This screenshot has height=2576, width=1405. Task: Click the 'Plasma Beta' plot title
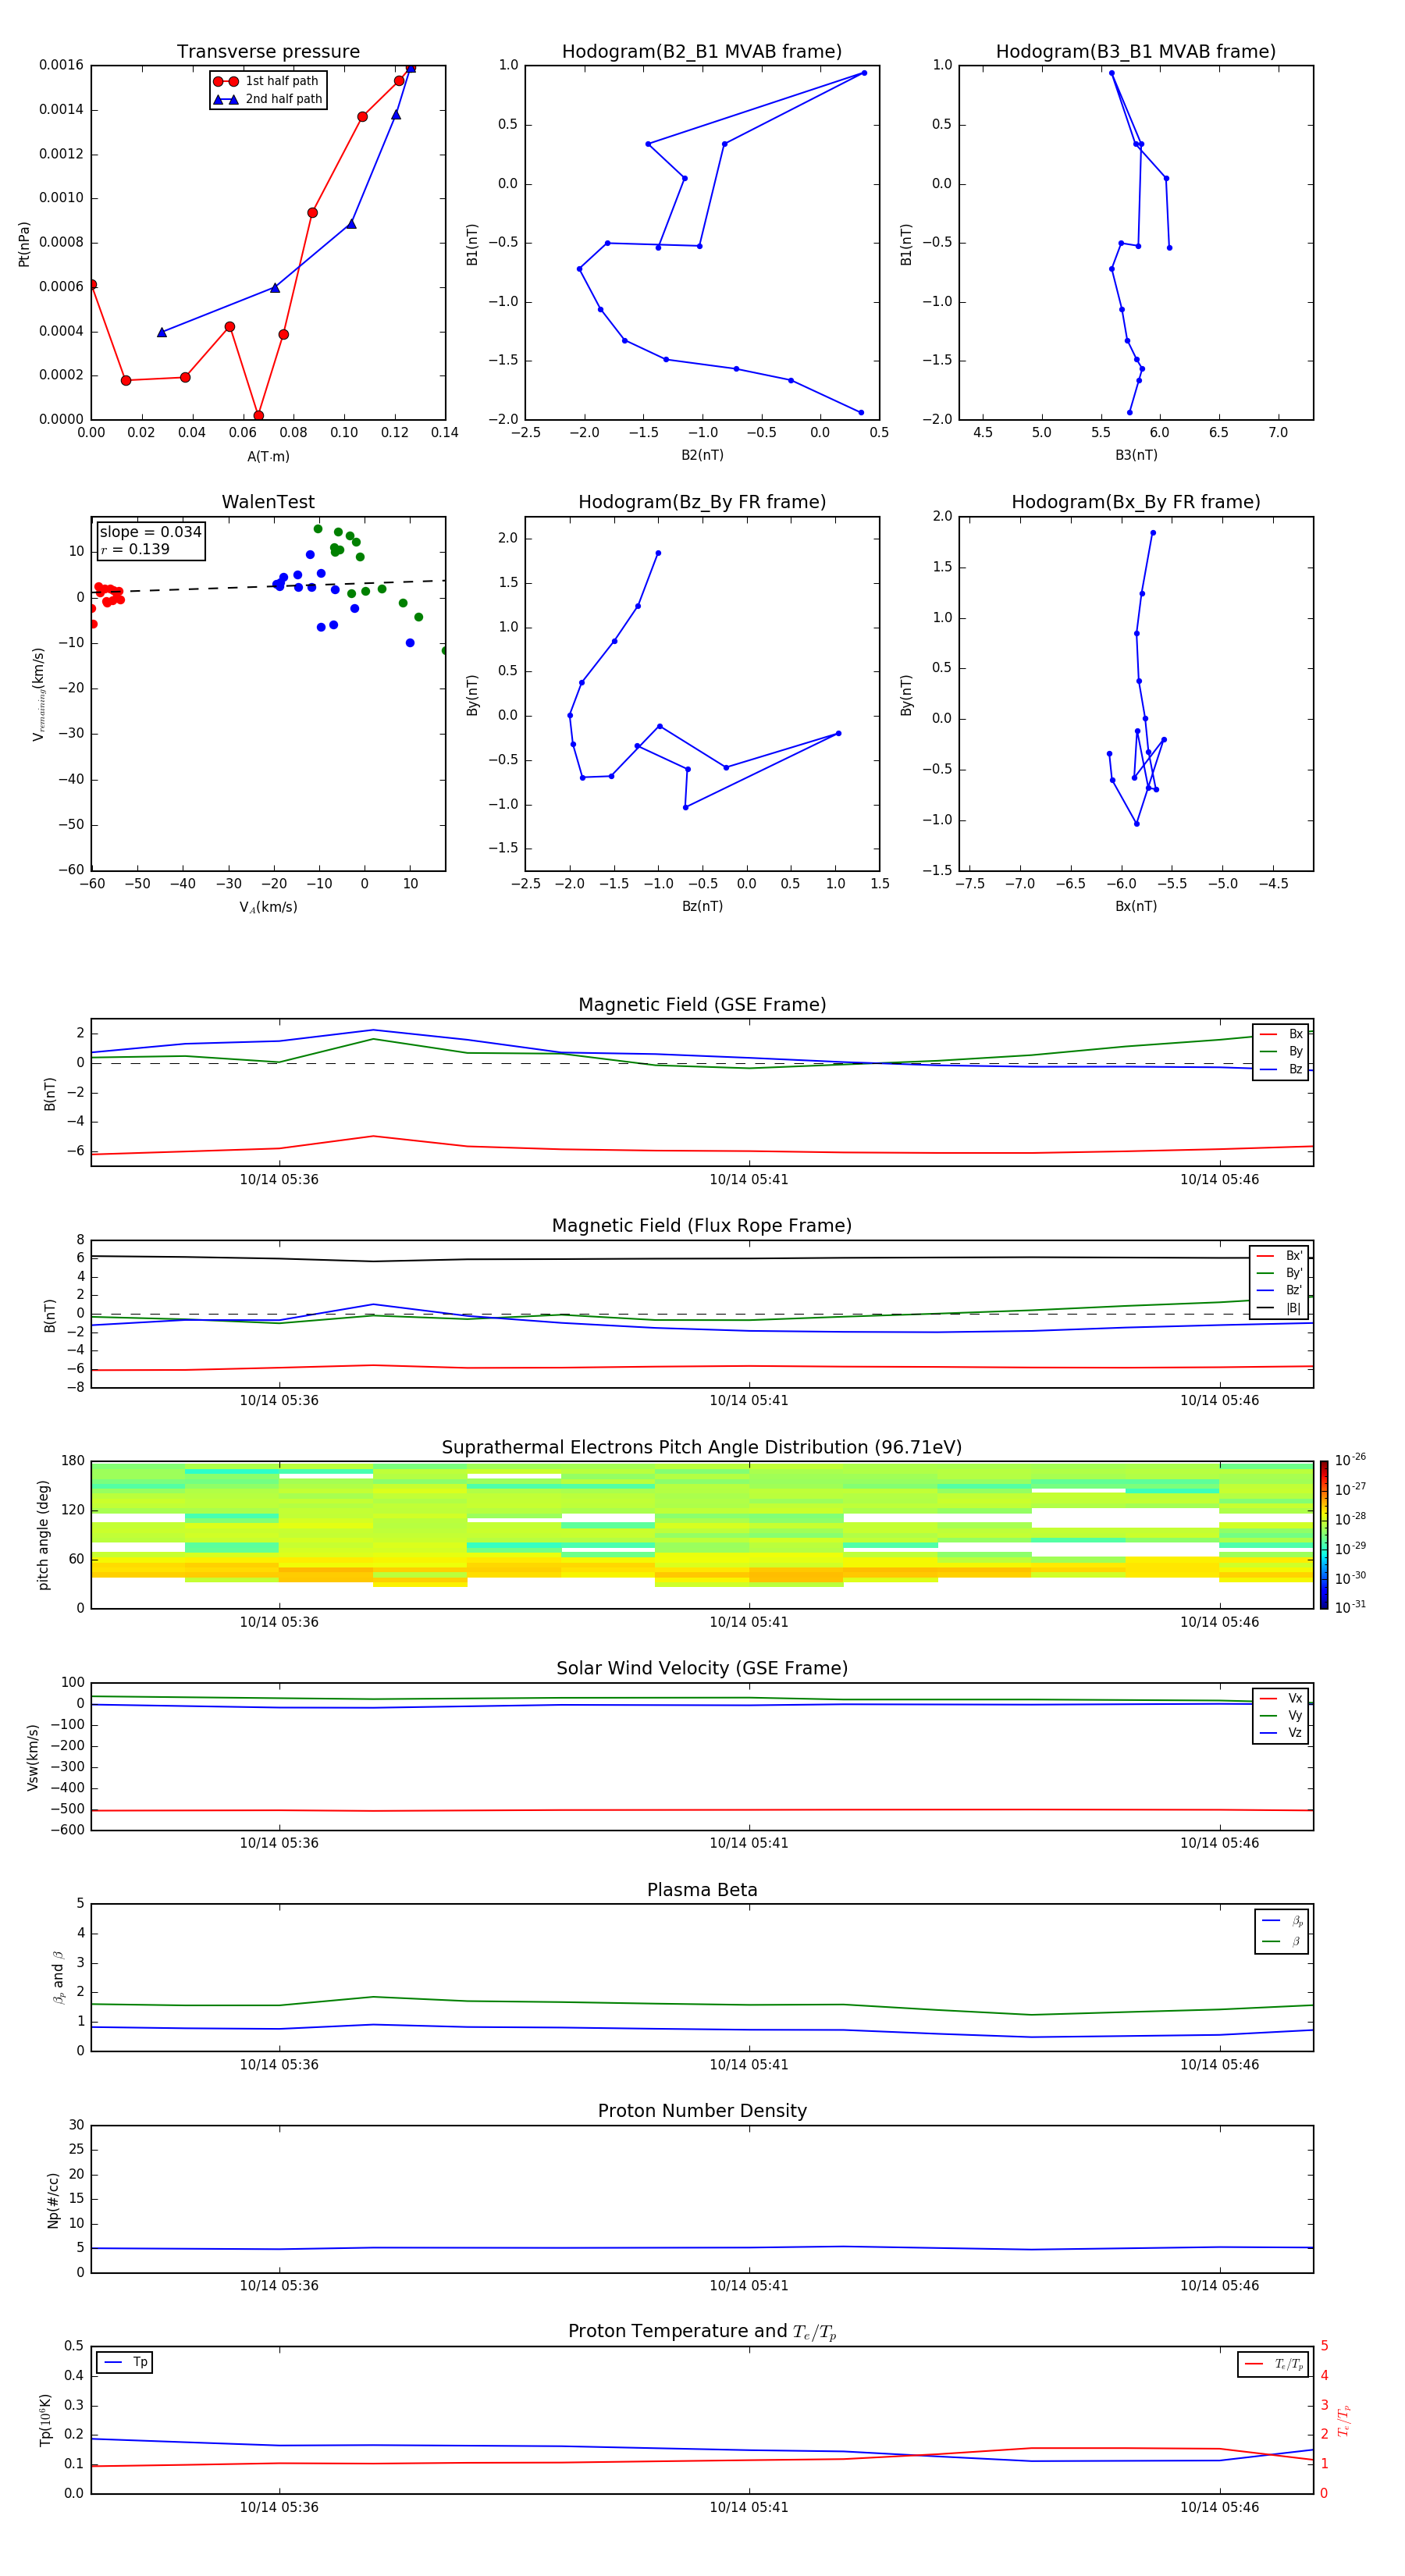point(702,1890)
